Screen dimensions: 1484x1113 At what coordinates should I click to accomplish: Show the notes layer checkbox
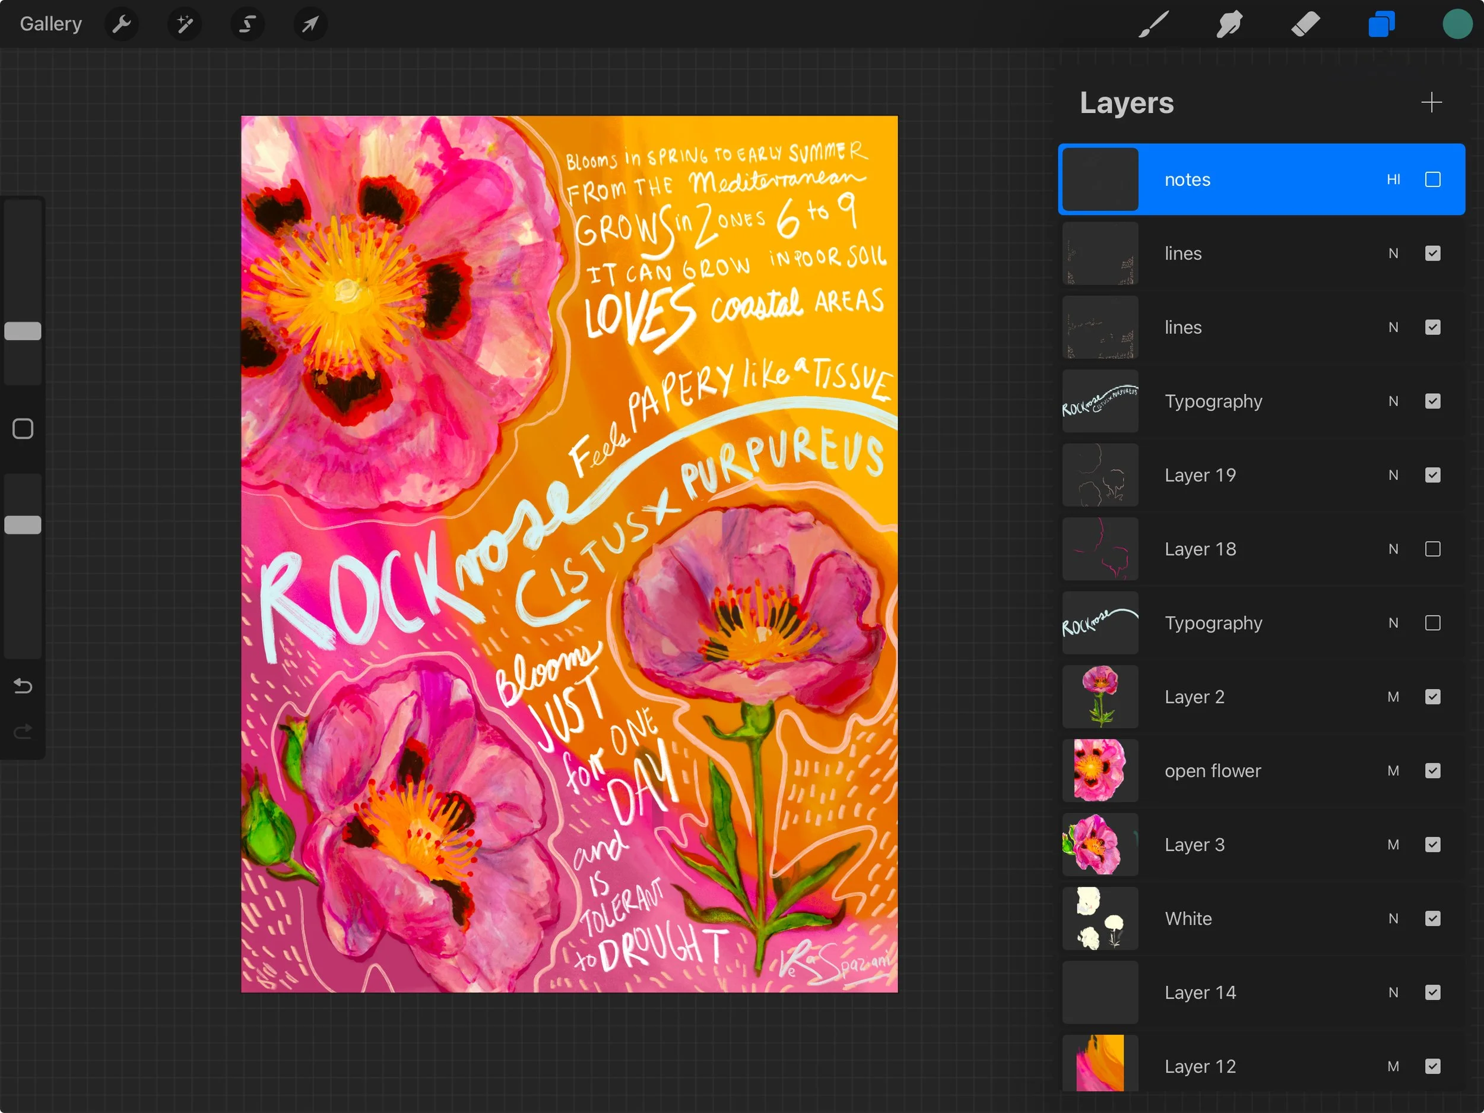point(1432,179)
